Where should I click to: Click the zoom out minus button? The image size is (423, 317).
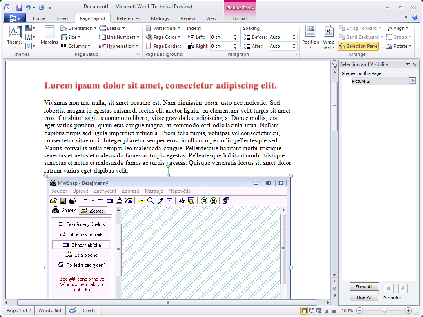pos(360,310)
